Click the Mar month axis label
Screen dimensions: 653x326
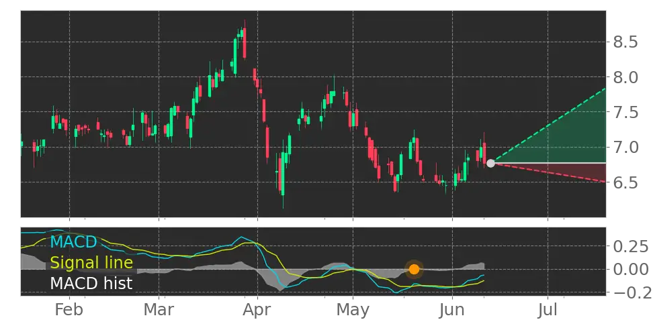click(x=159, y=310)
